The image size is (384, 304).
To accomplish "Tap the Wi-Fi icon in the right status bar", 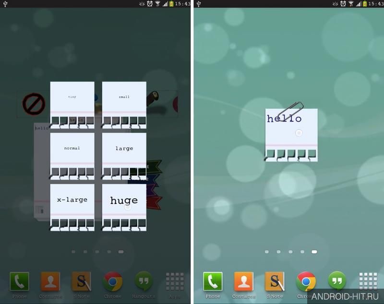I will click(x=351, y=4).
